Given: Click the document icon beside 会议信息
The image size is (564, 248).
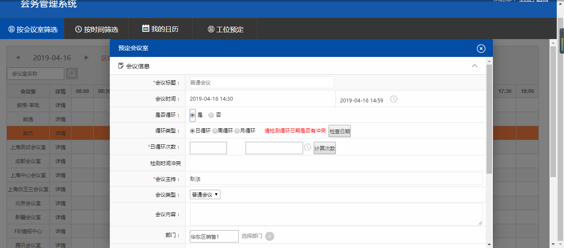Looking at the screenshot, I should (x=121, y=66).
